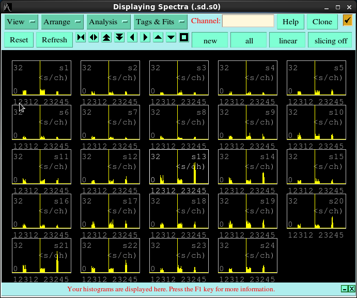
Task: Click the Channel input field
Action: [x=248, y=21]
